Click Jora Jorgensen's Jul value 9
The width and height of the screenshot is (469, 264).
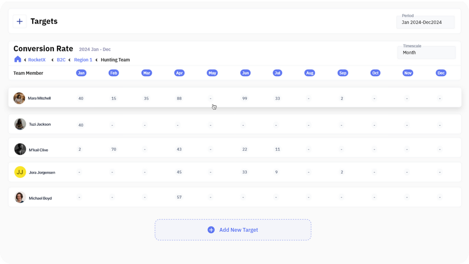coord(277,172)
